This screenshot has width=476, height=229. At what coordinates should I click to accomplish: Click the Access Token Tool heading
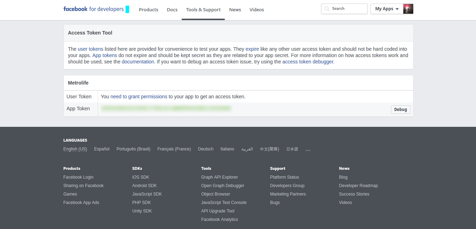click(x=90, y=33)
